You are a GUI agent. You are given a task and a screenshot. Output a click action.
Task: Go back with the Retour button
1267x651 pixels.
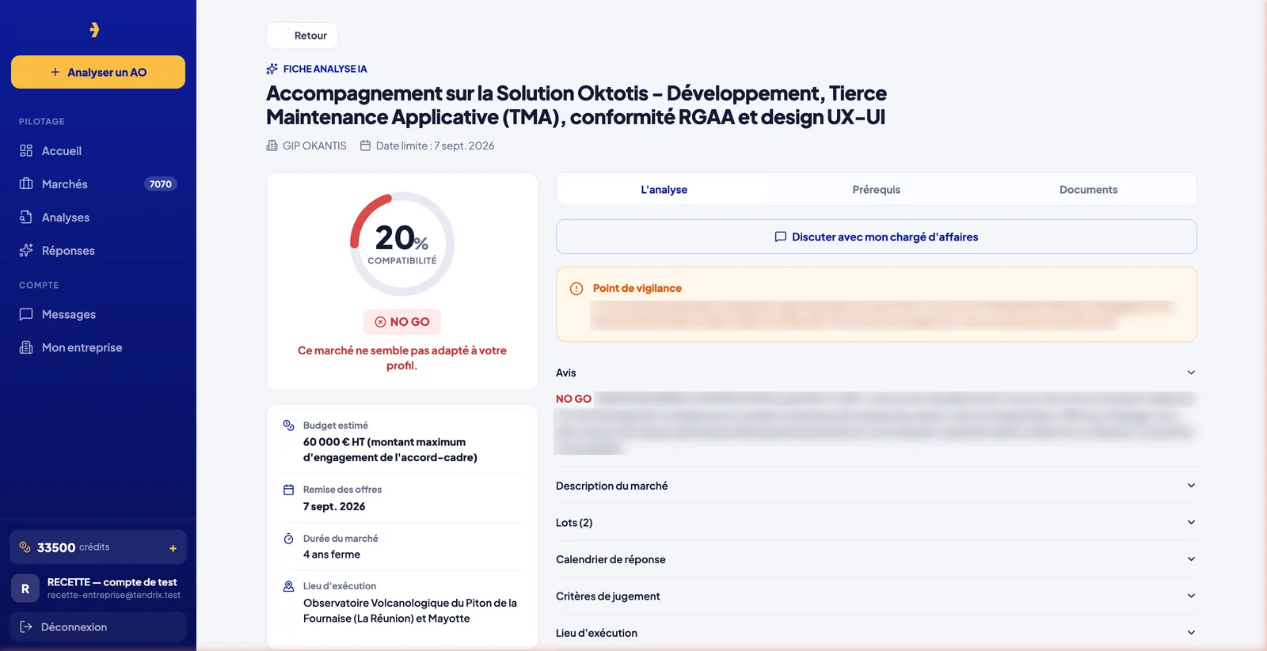(302, 36)
